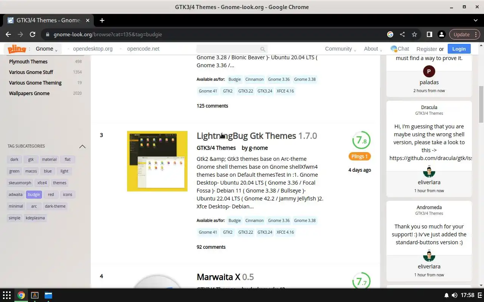The image size is (484, 302).
Task: Share this page via share icon
Action: tap(402, 34)
